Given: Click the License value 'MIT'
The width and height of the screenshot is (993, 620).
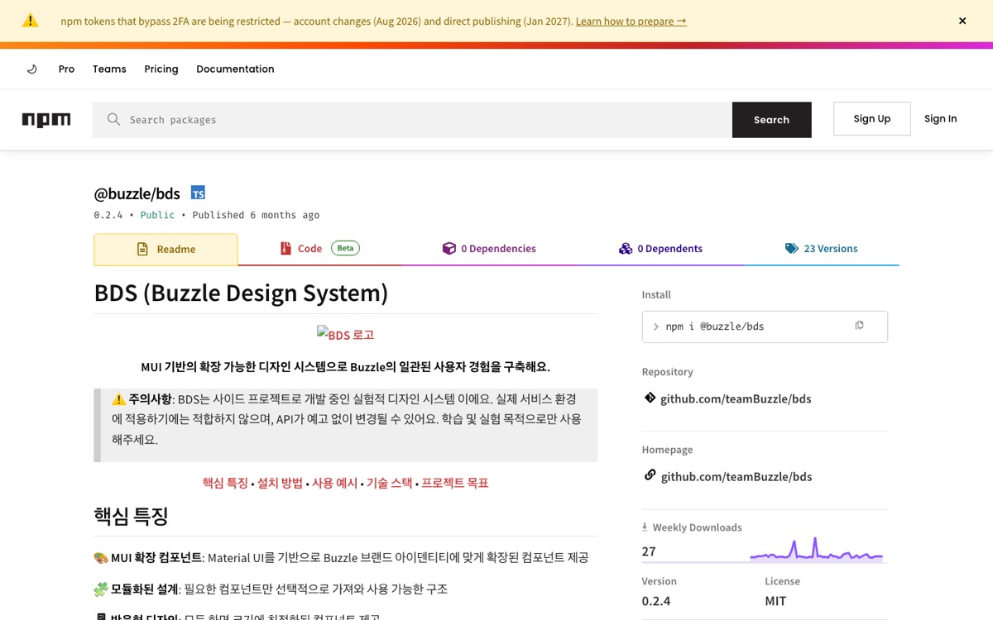Looking at the screenshot, I should [x=775, y=601].
